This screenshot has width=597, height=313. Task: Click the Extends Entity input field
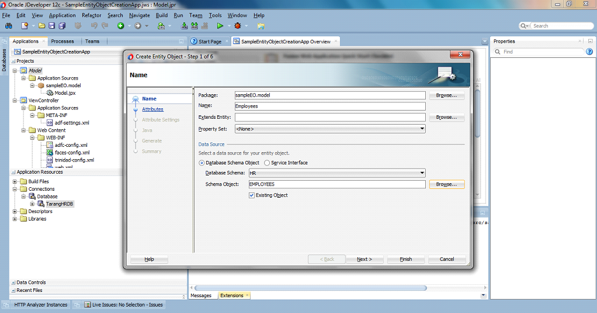point(330,117)
